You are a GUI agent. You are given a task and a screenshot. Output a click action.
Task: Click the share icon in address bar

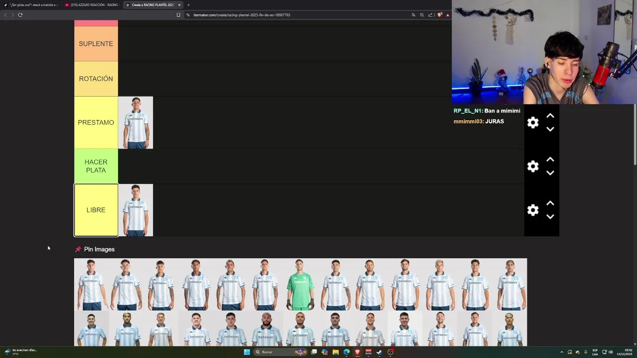(x=430, y=15)
